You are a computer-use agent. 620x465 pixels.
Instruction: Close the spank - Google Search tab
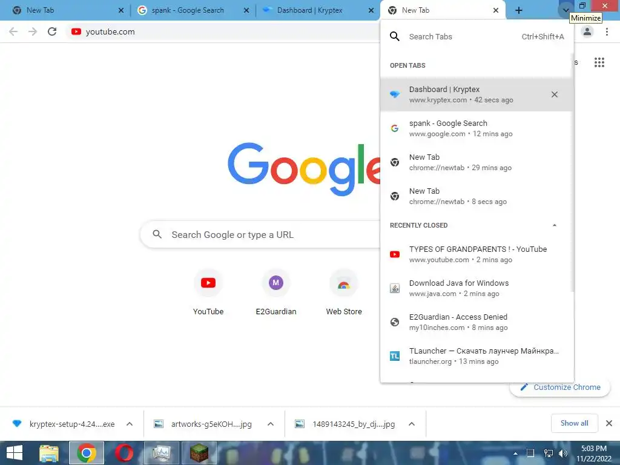[x=246, y=11]
